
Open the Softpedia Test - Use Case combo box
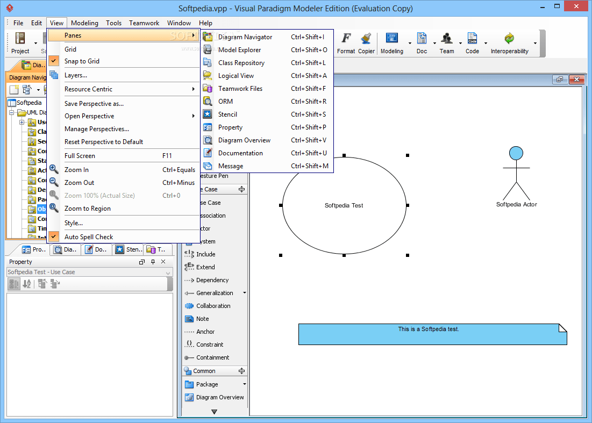(89, 272)
